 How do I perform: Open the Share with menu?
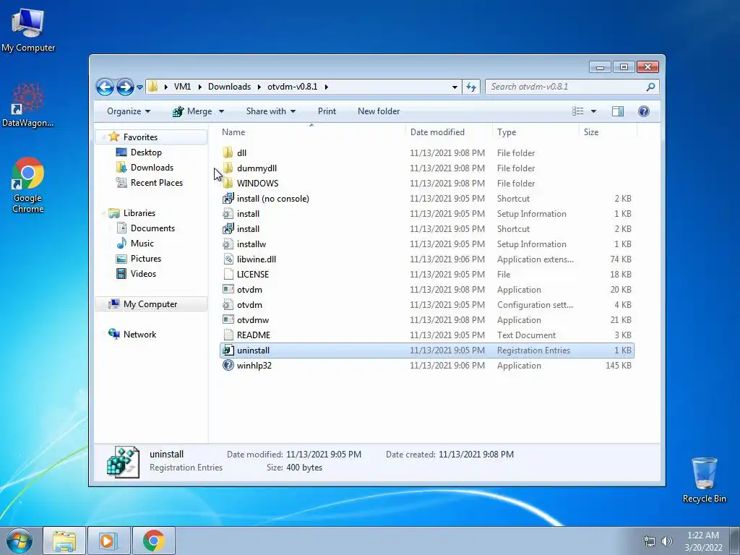[x=270, y=111]
